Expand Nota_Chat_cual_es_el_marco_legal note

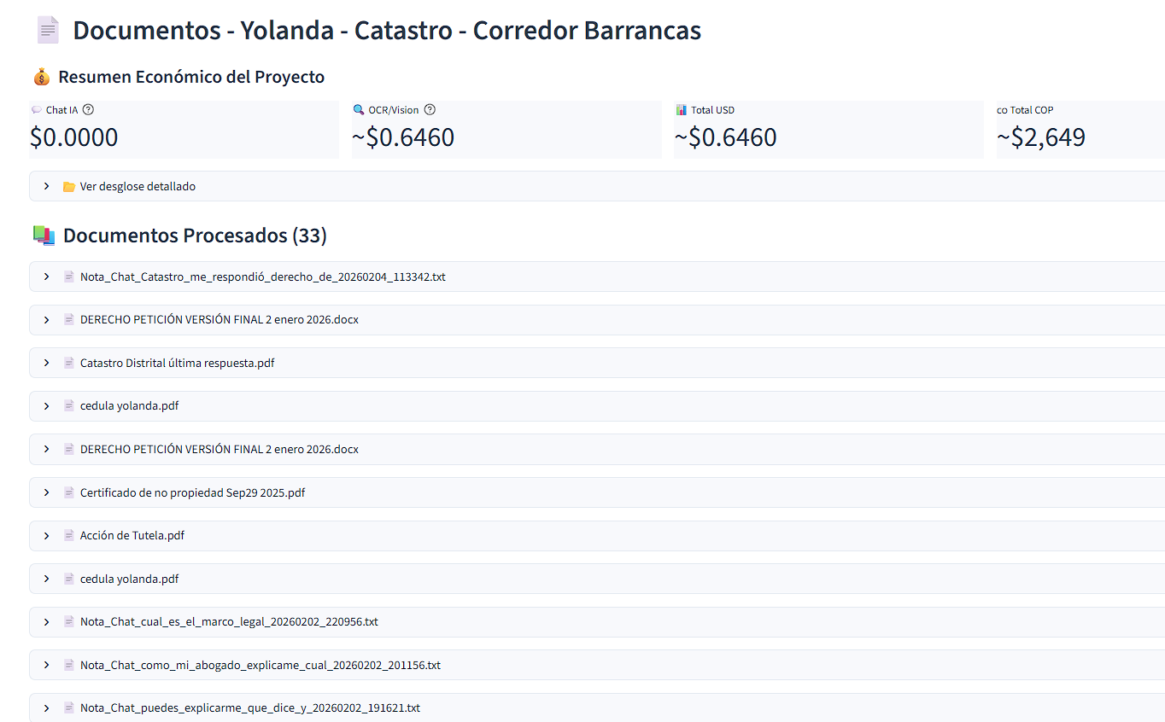tap(47, 622)
